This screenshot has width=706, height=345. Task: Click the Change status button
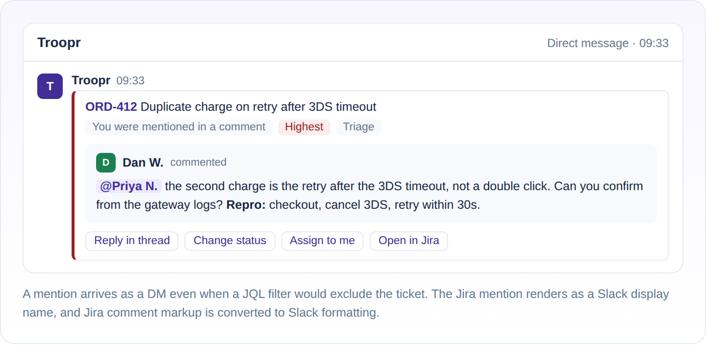point(230,241)
